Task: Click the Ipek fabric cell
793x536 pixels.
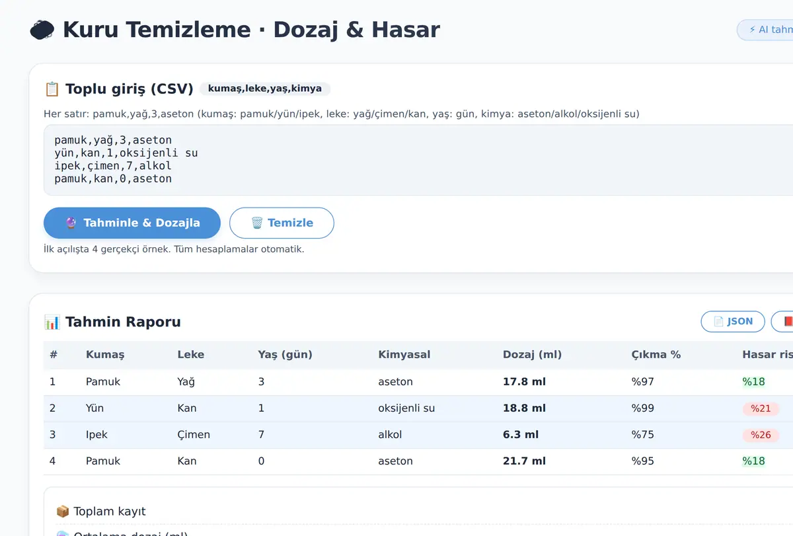Action: click(96, 434)
